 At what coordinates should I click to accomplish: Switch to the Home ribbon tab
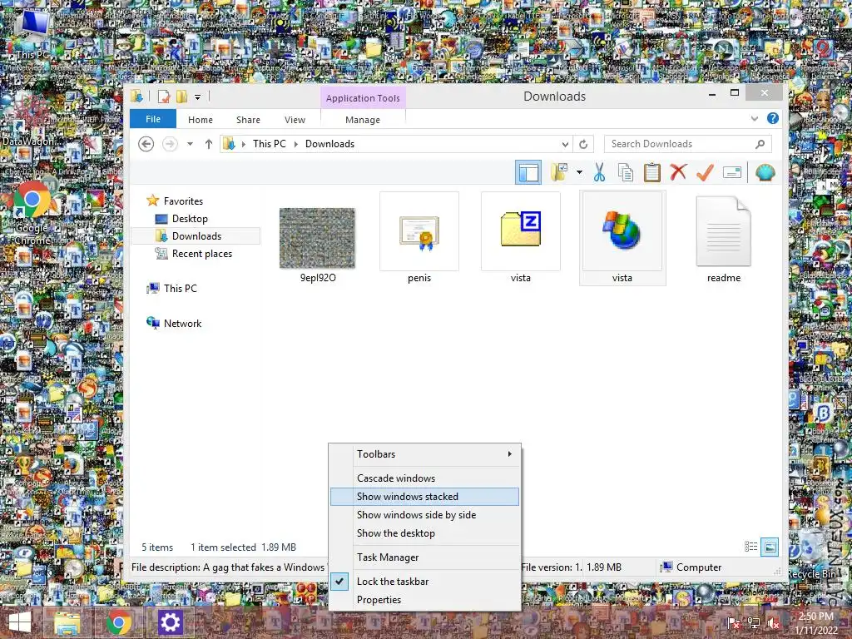coord(201,120)
